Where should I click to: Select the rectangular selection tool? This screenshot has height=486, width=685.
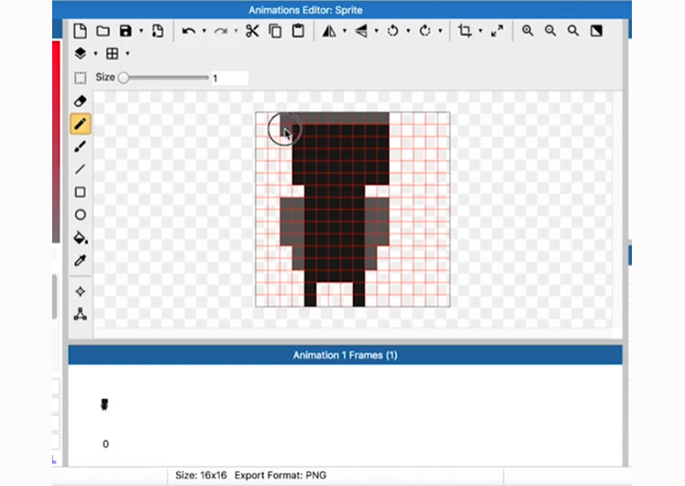point(80,78)
